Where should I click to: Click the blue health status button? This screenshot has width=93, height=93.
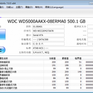click(3, 34)
